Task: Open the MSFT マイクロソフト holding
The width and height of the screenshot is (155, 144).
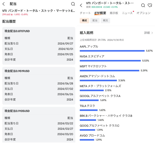Action: tap(93, 66)
